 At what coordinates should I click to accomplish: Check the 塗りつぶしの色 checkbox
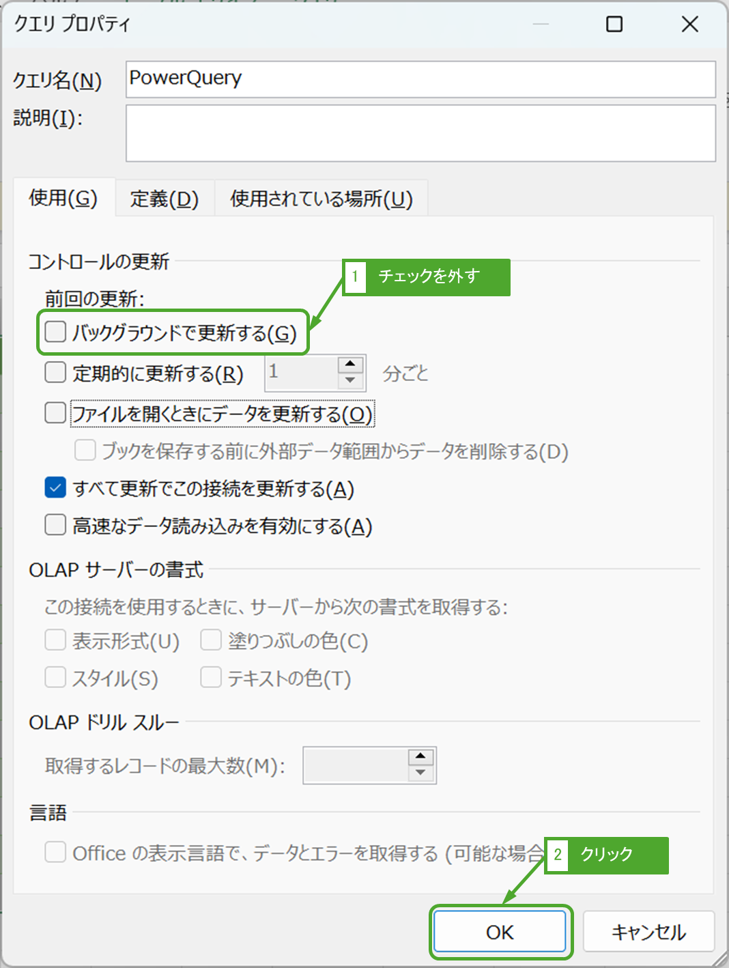click(210, 640)
